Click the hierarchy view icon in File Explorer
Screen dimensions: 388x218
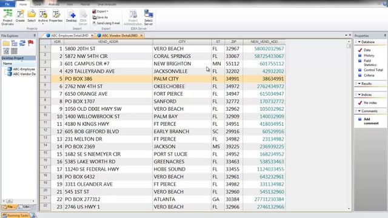(15, 43)
